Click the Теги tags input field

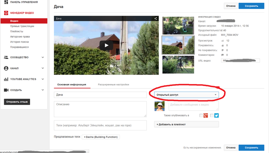pyautogui.click(x=100, y=125)
